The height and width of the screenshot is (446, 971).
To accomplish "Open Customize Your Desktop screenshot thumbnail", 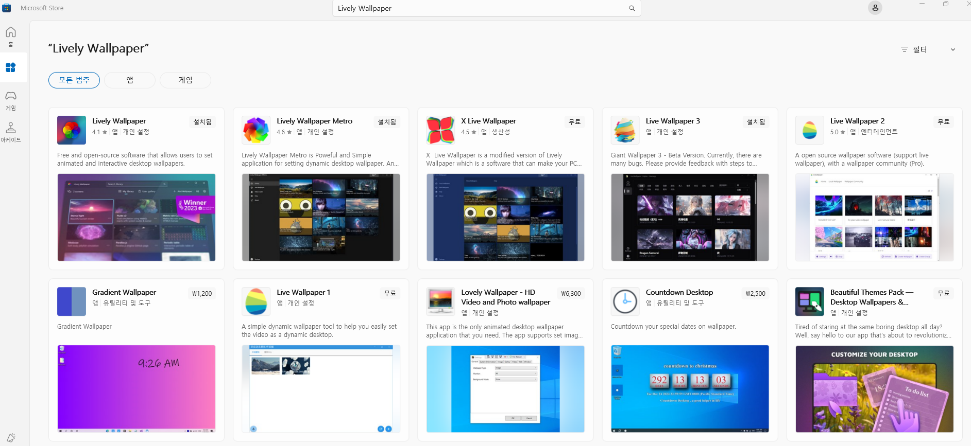I will 875,389.
